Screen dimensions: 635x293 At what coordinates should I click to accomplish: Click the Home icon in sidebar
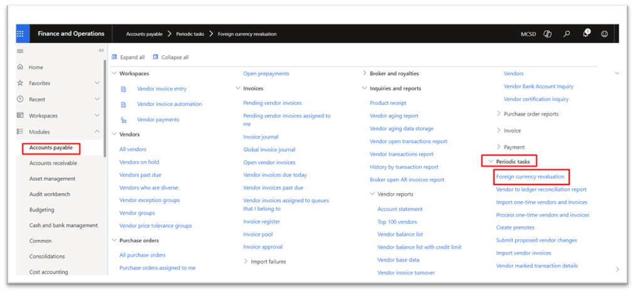coord(20,67)
